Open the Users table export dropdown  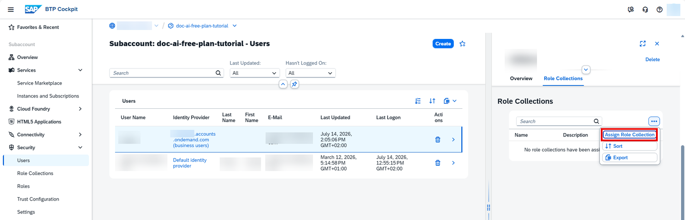450,101
